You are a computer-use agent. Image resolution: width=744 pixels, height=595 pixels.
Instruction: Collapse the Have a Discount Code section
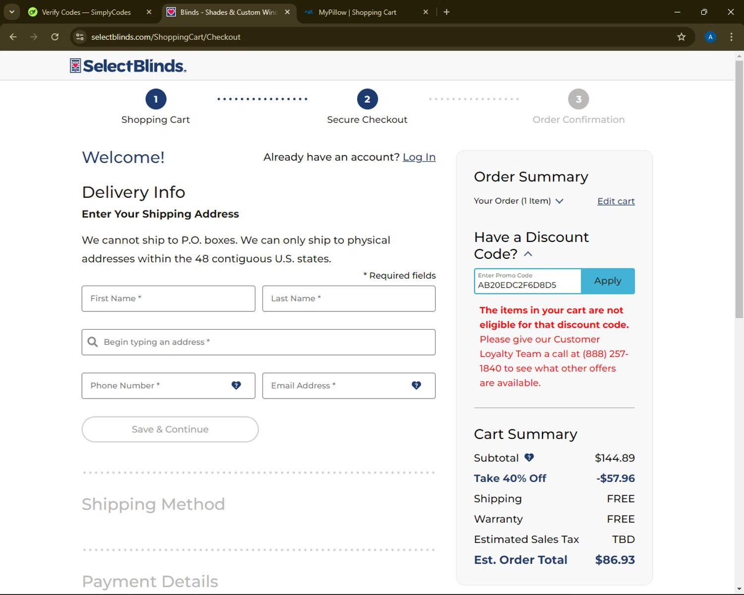click(x=528, y=254)
